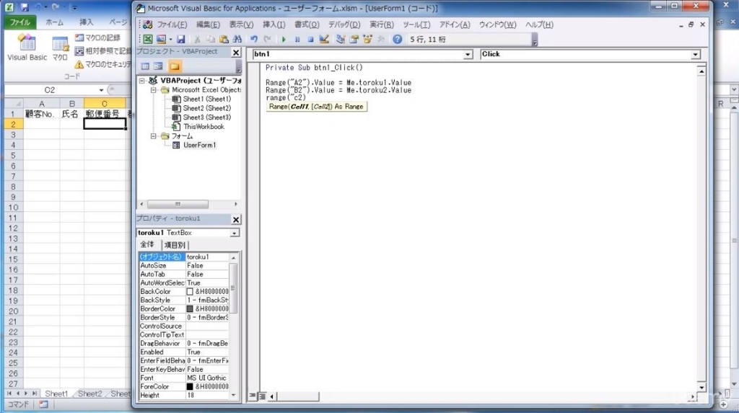Click the Insert UserForm toolbar icon
Viewport: 739px width, 413px height.
pyautogui.click(x=161, y=39)
